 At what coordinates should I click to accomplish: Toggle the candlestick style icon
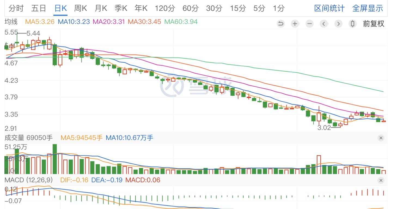[353, 24]
